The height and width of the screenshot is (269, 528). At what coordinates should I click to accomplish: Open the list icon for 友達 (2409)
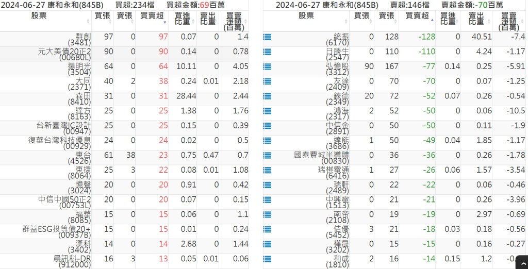[267, 81]
